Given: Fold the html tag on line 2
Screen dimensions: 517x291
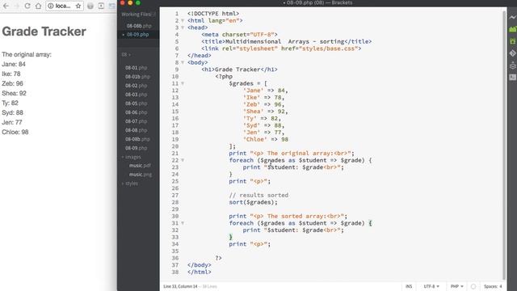Looking at the screenshot, I should click(183, 20).
